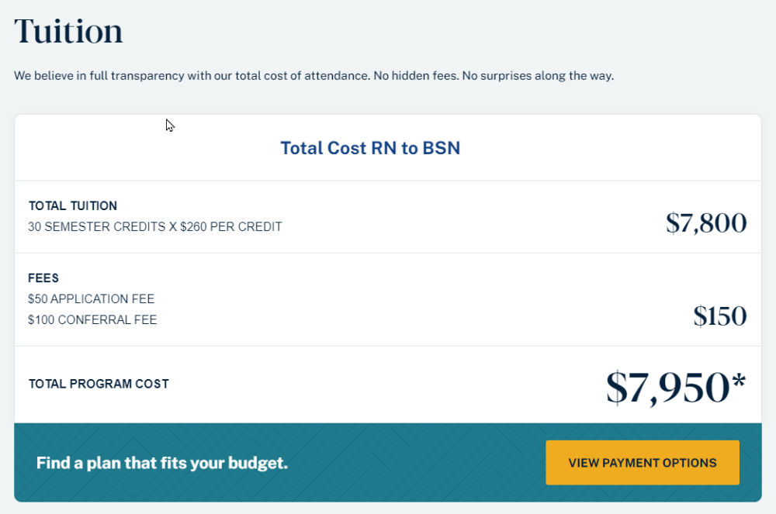Click the TOTAL TUITION label

pos(73,205)
